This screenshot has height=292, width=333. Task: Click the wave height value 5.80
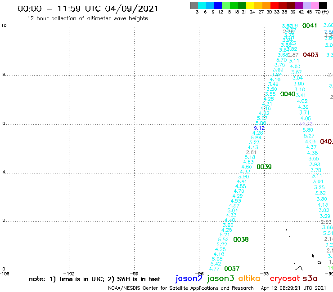click(308, 130)
